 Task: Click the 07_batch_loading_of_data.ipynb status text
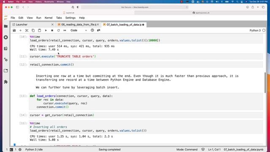click(x=243, y=149)
